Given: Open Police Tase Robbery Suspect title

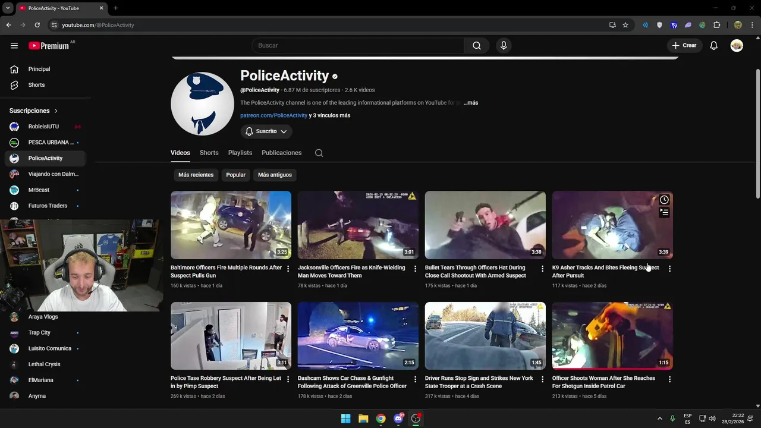Looking at the screenshot, I should tap(226, 382).
